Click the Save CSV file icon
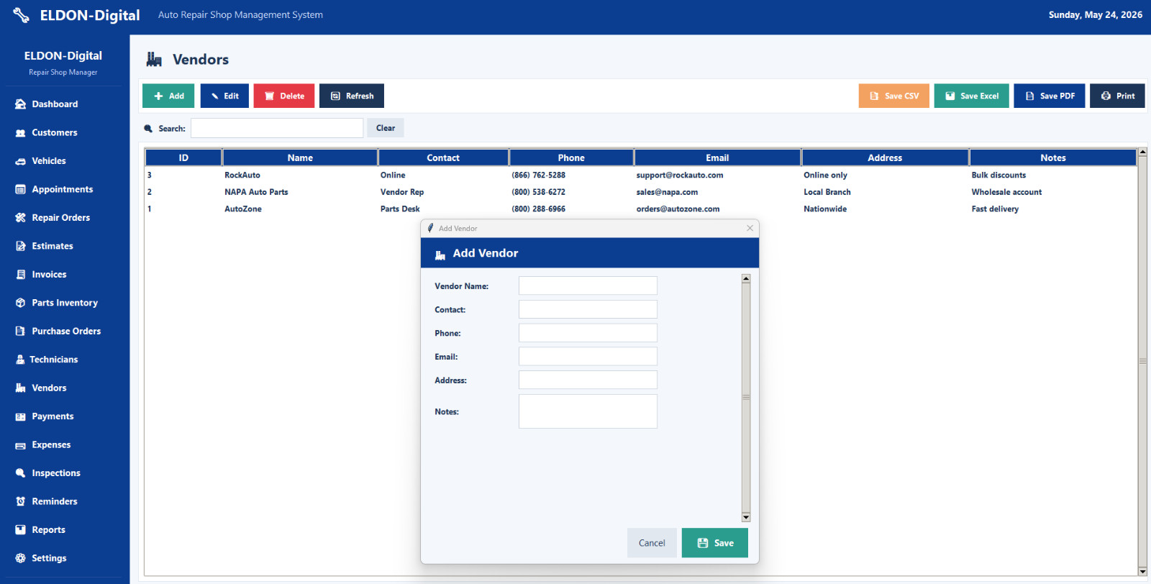Screen dimensions: 1151x584 [x=874, y=96]
